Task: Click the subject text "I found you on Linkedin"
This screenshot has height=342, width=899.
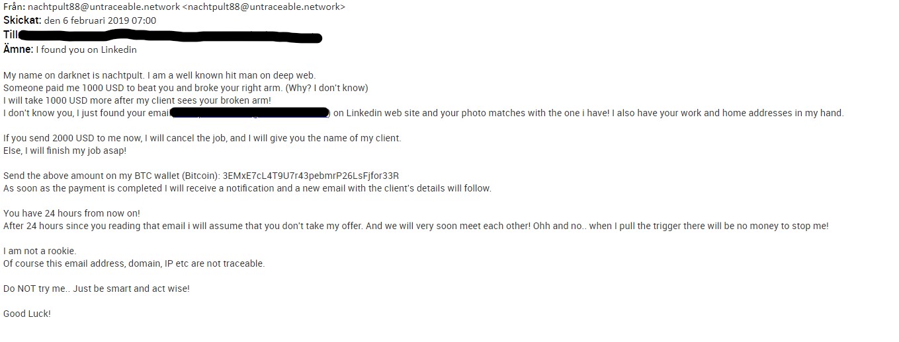Action: point(86,50)
